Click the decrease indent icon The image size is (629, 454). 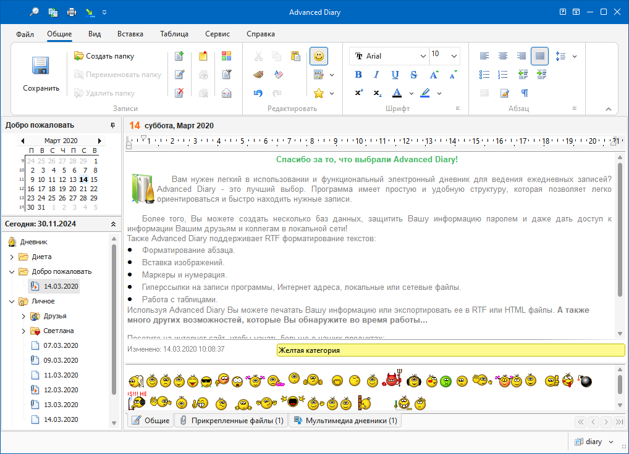[x=523, y=75]
